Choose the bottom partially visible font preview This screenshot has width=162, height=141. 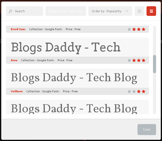[77, 107]
